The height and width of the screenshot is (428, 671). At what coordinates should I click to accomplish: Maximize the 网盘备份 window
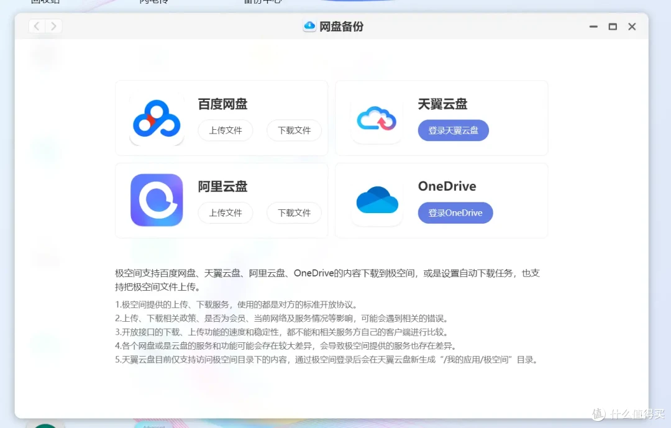coord(613,27)
